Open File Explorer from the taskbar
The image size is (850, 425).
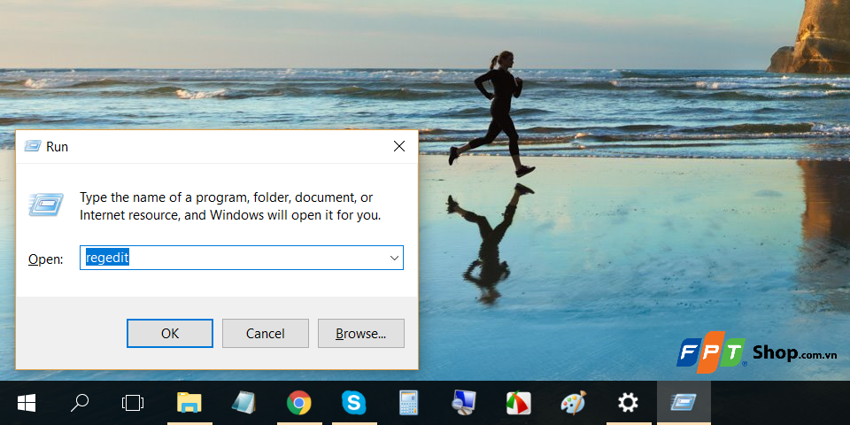tap(189, 404)
